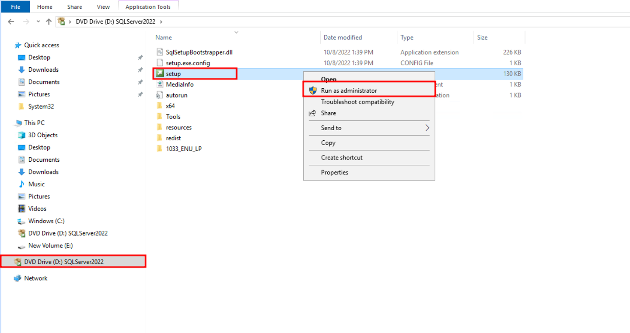Click the Music note icon
The image size is (630, 333).
(x=21, y=184)
